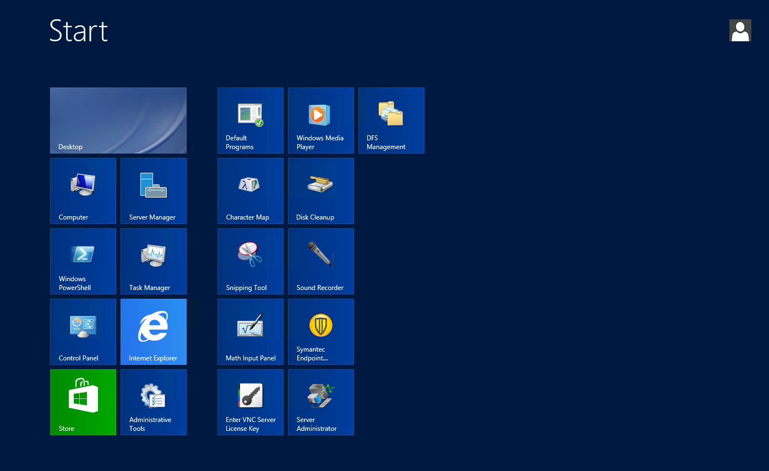Open the Store tile
The image size is (769, 471).
tap(83, 402)
